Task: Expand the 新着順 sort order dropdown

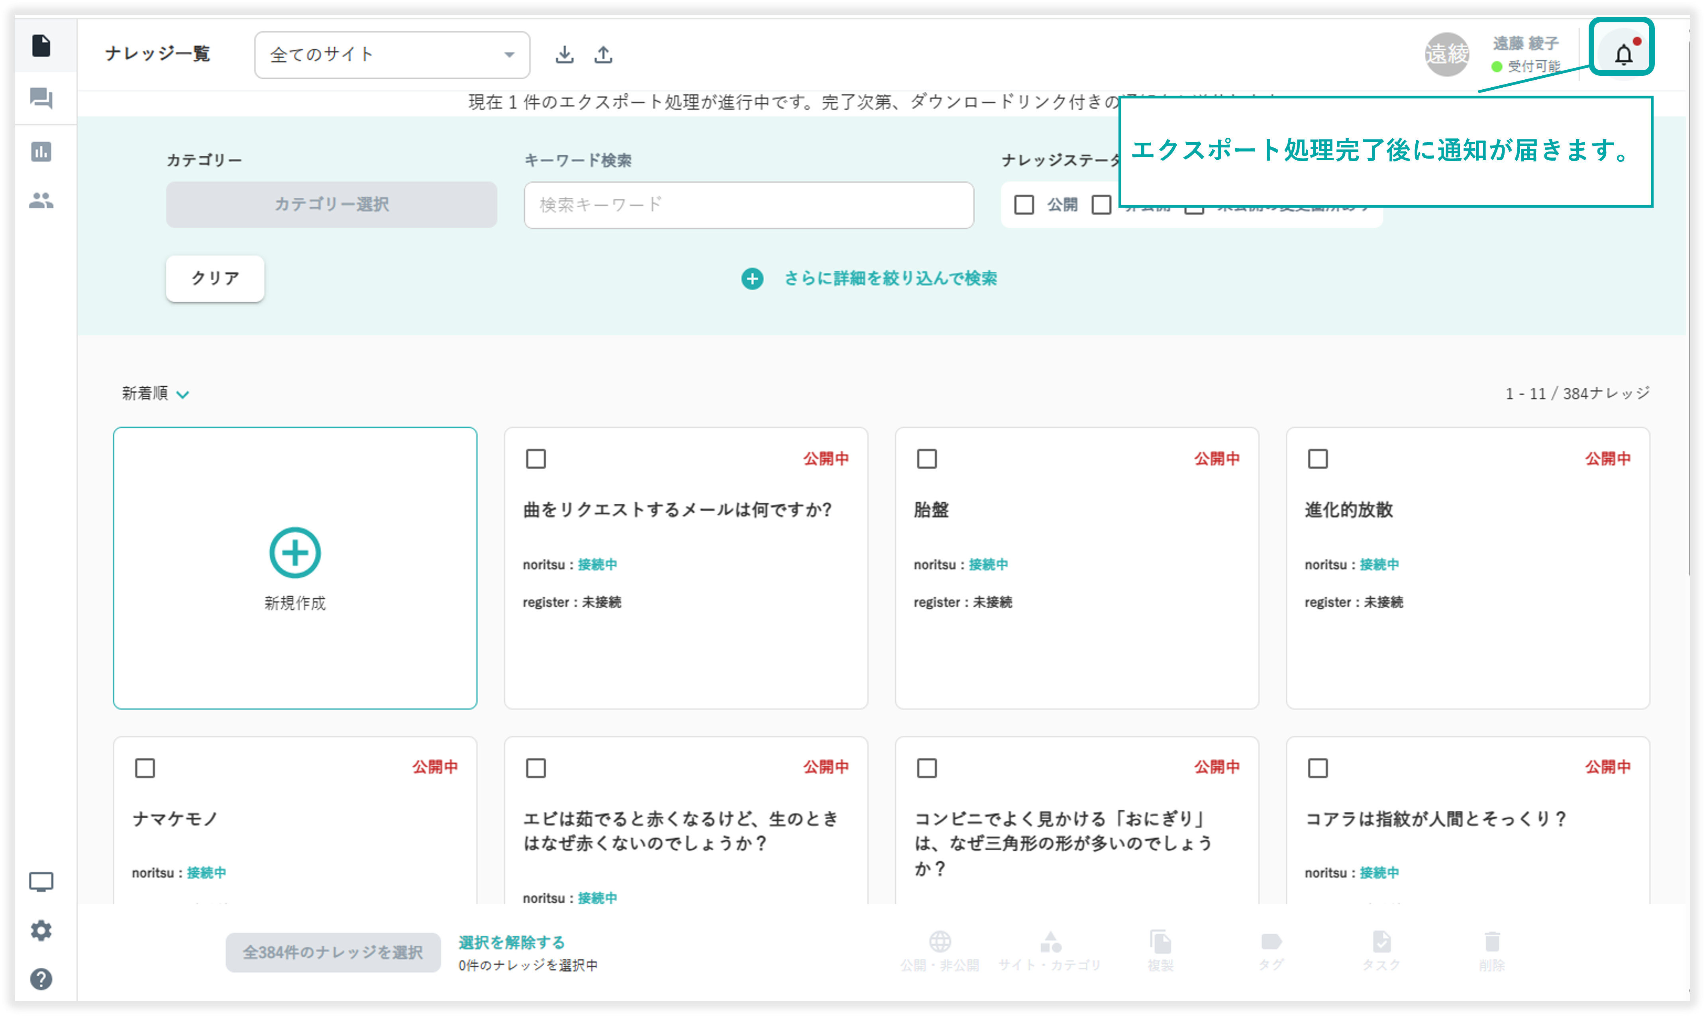Action: click(x=155, y=394)
